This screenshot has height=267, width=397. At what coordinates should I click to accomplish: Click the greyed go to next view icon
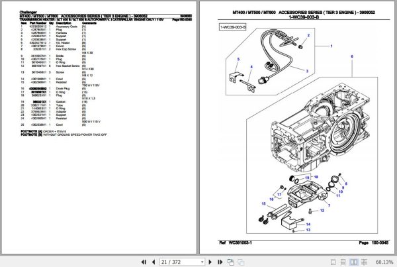pyautogui.click(x=241, y=262)
